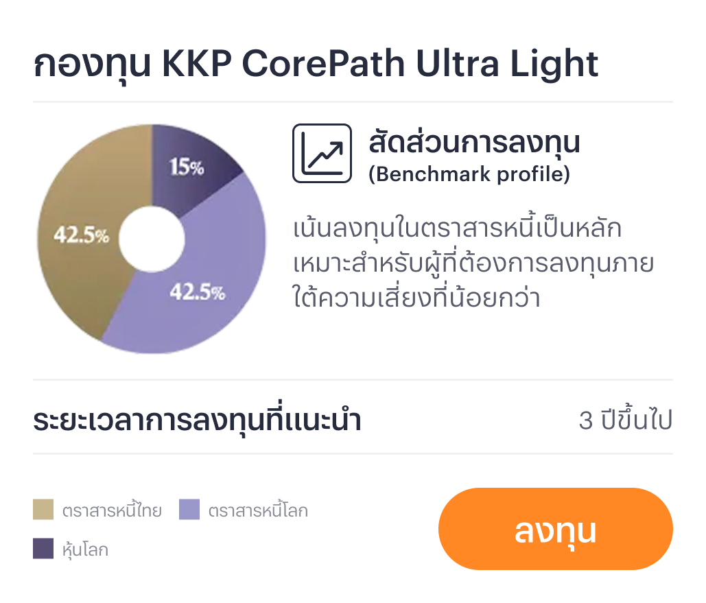Click the lavender ตราสารหนี้โลก legend swatch
This screenshot has height=603, width=706.
[189, 510]
